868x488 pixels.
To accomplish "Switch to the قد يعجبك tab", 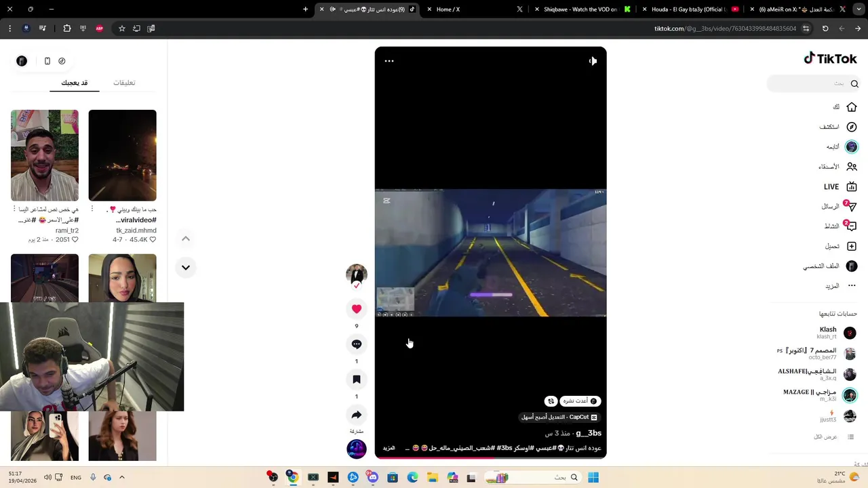I will (75, 83).
